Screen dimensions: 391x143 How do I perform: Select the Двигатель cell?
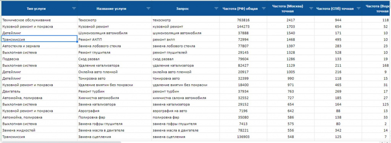(39, 91)
